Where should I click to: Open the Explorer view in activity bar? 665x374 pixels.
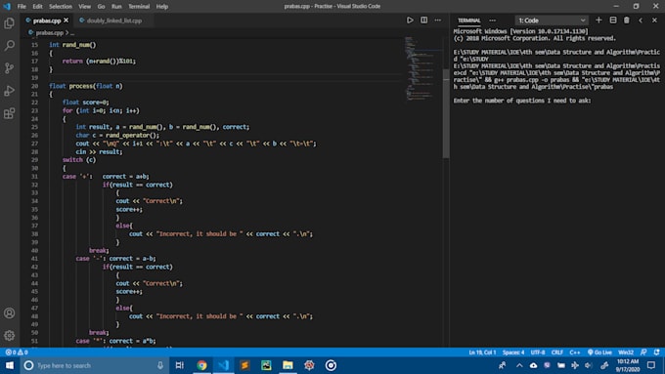tap(10, 22)
